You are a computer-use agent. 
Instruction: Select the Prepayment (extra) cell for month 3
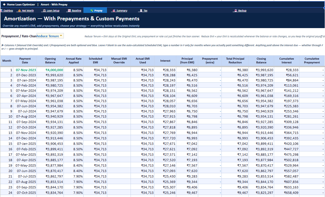point(210,80)
